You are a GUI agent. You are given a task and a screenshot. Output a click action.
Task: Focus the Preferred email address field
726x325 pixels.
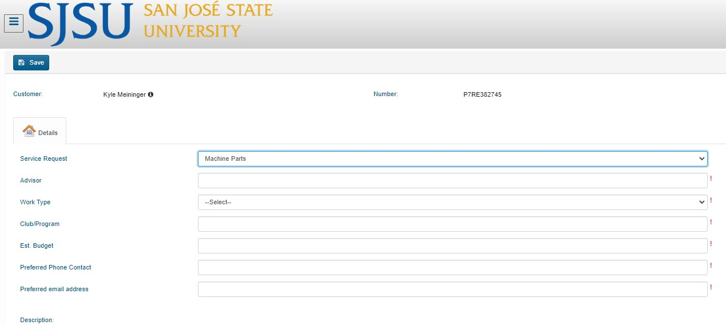coord(452,289)
